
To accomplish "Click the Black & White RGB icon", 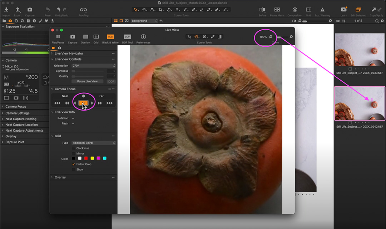I will click(x=110, y=37).
